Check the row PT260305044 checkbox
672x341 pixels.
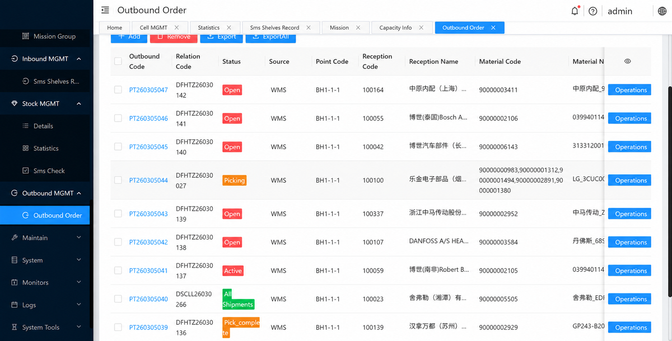118,180
